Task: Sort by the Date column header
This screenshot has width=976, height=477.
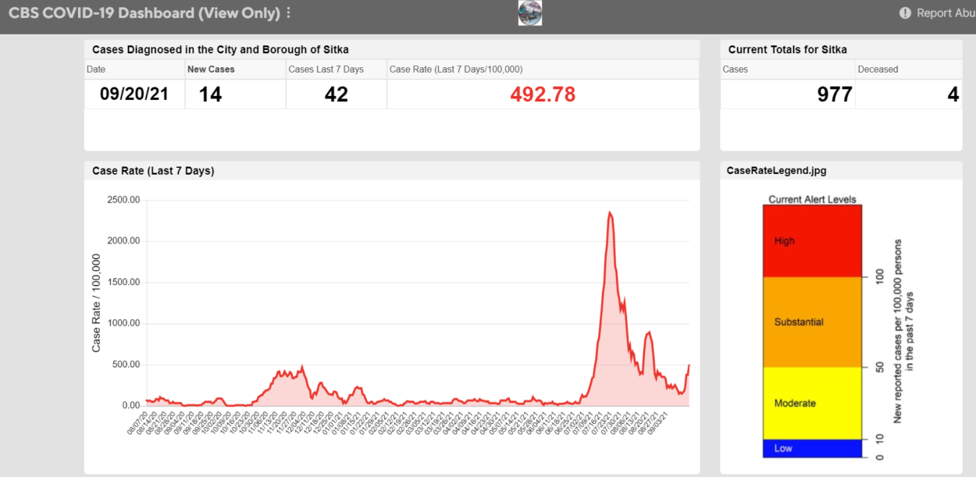Action: [96, 69]
